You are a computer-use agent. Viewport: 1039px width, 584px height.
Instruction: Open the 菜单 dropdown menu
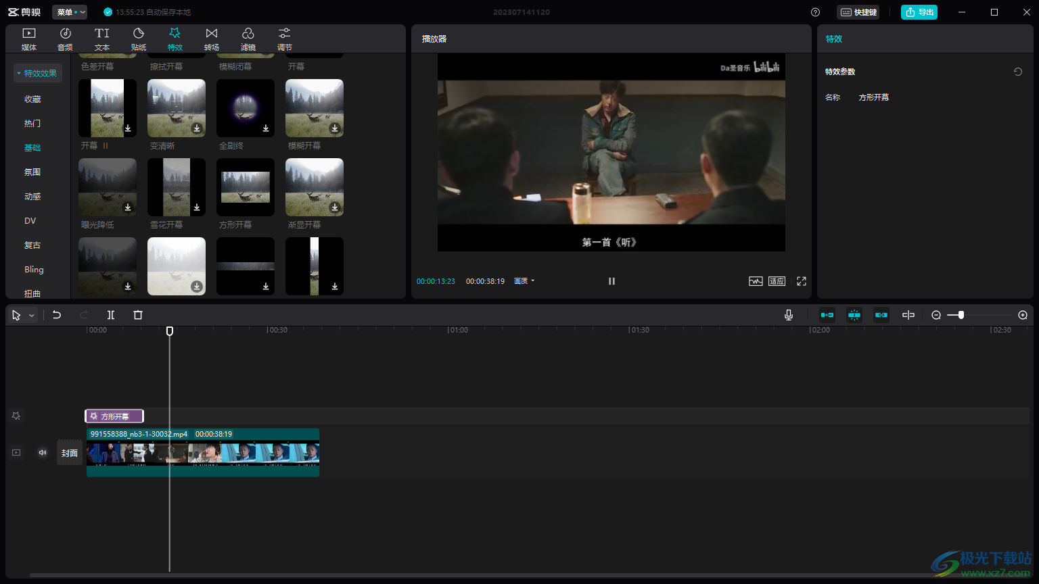click(x=70, y=12)
